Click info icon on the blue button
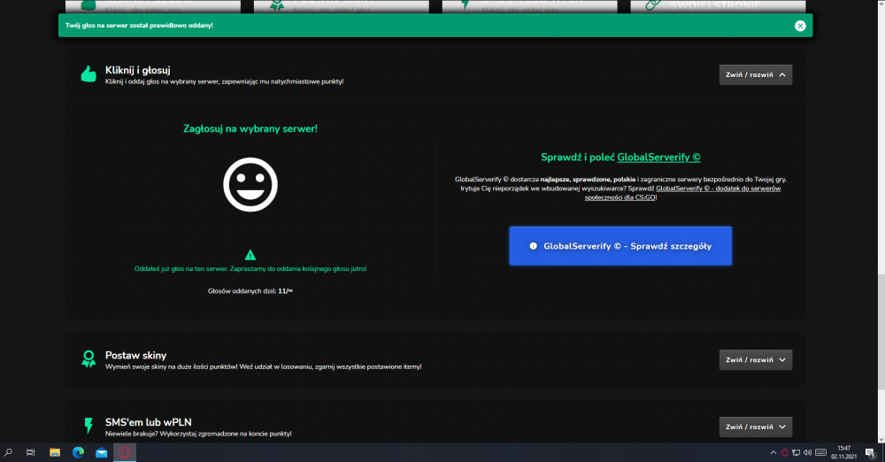The image size is (885, 462). [533, 246]
